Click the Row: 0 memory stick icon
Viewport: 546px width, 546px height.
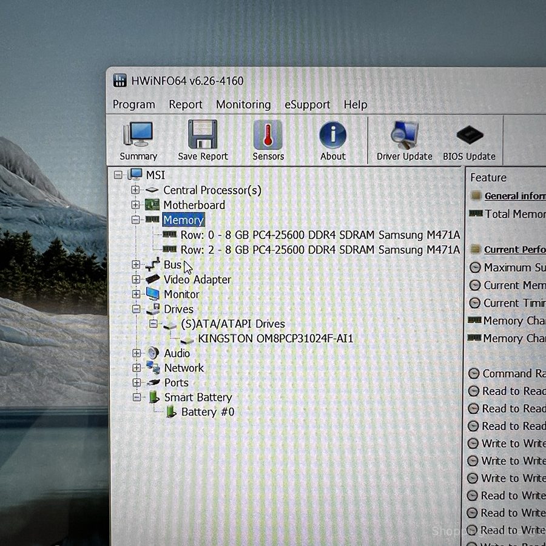click(x=170, y=234)
